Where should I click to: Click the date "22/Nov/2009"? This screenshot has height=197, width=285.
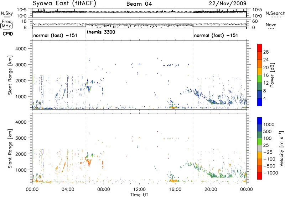pos(228,3)
